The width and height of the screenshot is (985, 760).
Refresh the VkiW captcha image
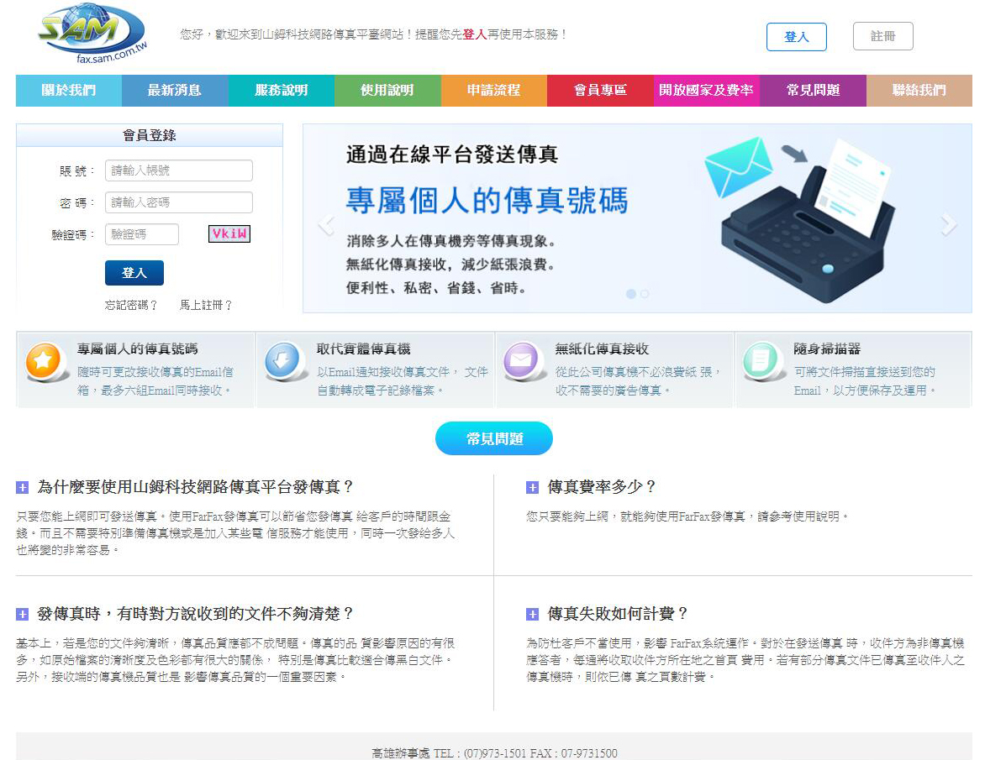[x=229, y=233]
